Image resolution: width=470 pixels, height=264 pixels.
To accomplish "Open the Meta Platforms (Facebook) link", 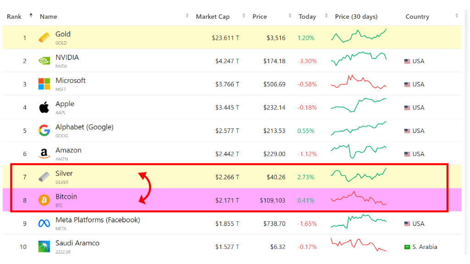I will [x=98, y=220].
